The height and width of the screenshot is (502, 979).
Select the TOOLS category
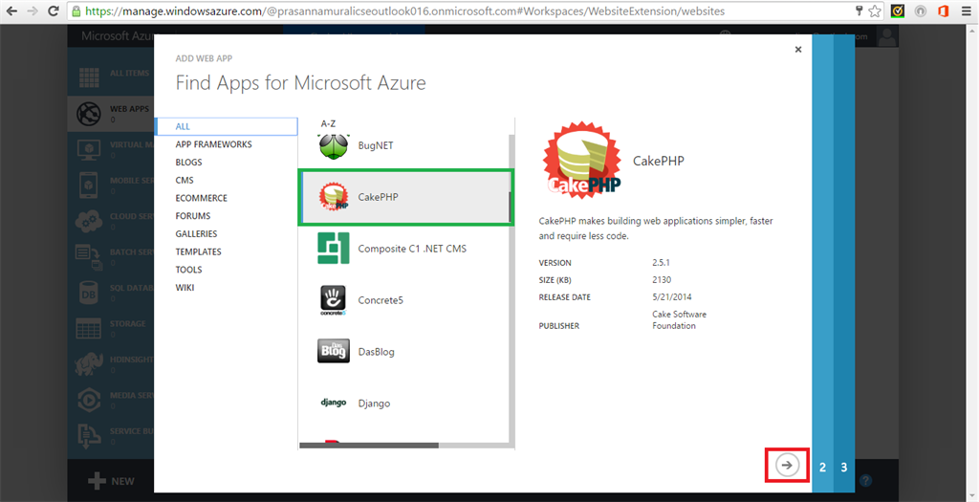tap(188, 270)
